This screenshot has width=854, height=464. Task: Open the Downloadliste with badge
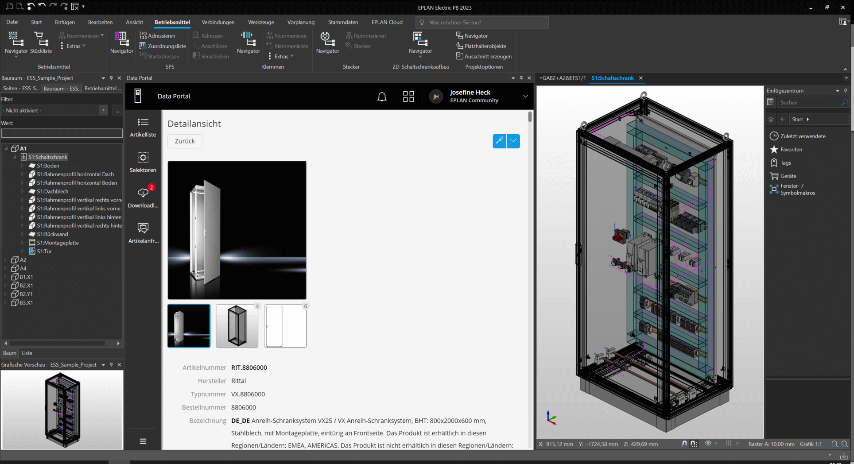click(143, 197)
